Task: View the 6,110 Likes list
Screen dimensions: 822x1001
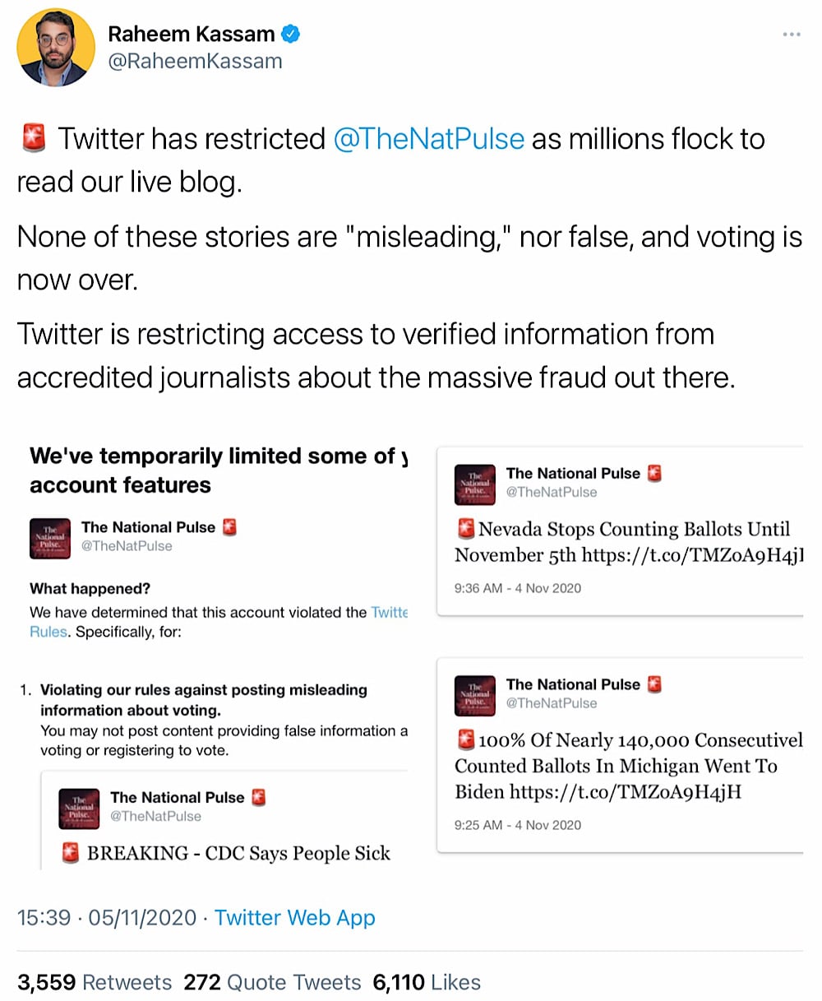Action: [427, 982]
